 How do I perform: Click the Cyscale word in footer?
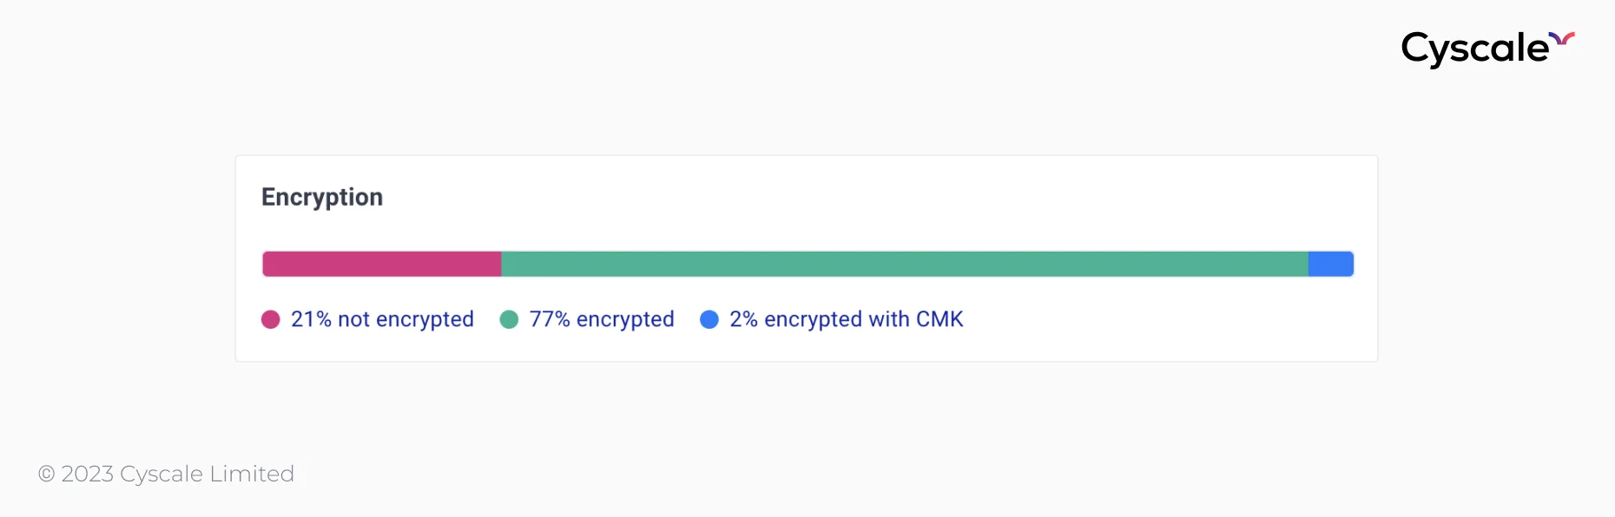(161, 474)
